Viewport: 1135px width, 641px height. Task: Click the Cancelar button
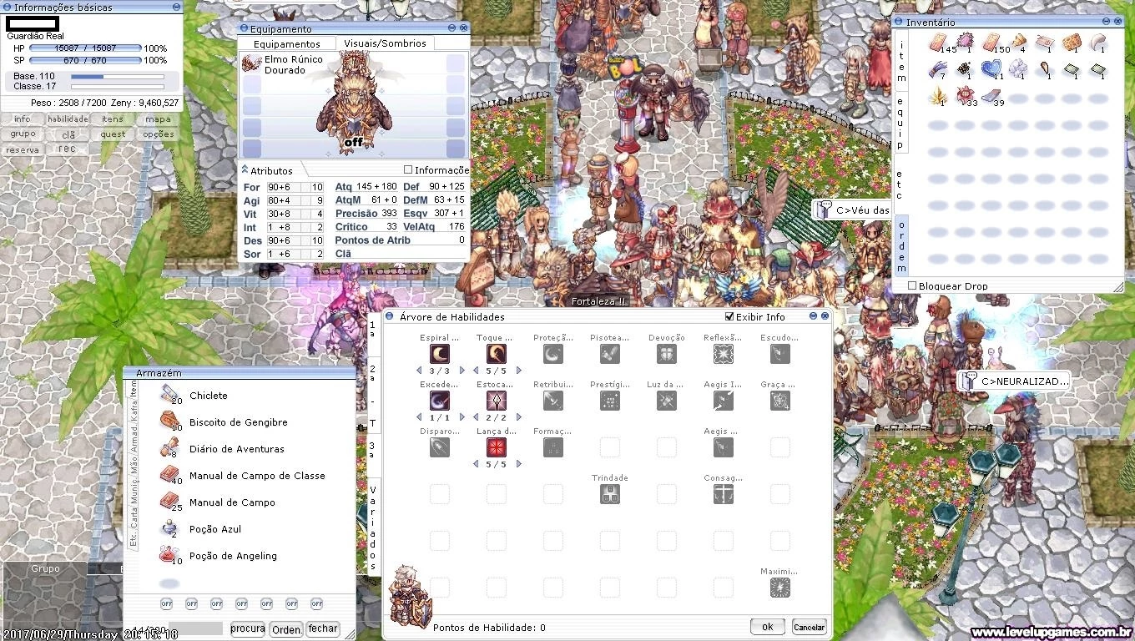(x=809, y=627)
